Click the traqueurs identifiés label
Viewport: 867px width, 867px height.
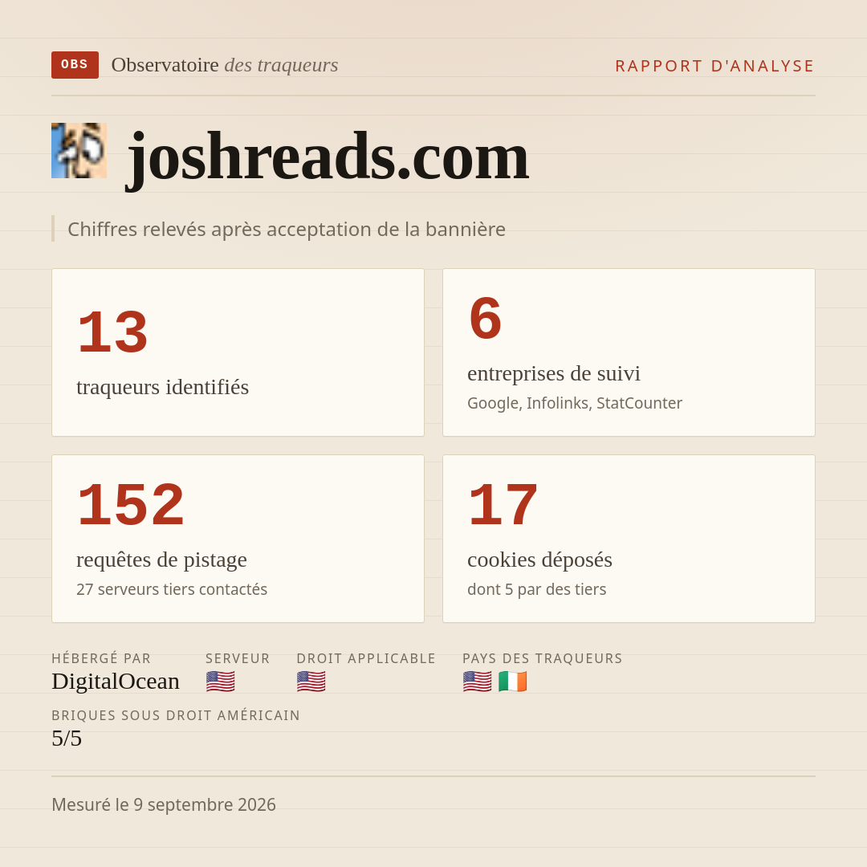pyautogui.click(x=162, y=387)
